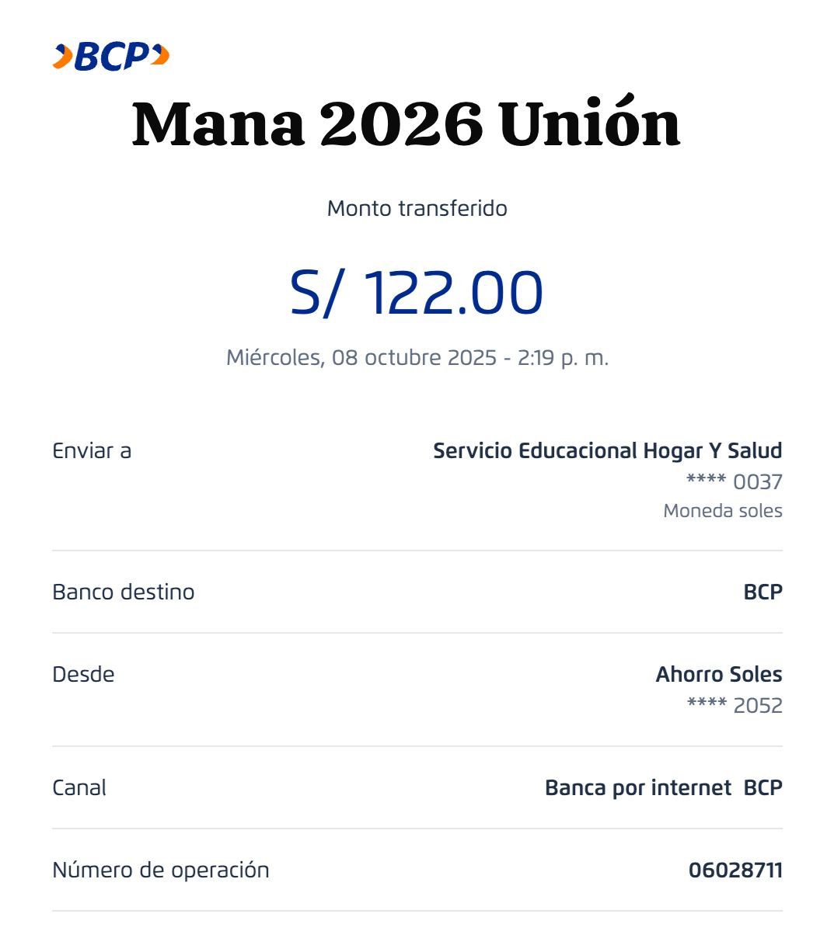Click the "Mana 2026 Unión" title
Viewport: 813px width, 945px height.
[x=406, y=124]
